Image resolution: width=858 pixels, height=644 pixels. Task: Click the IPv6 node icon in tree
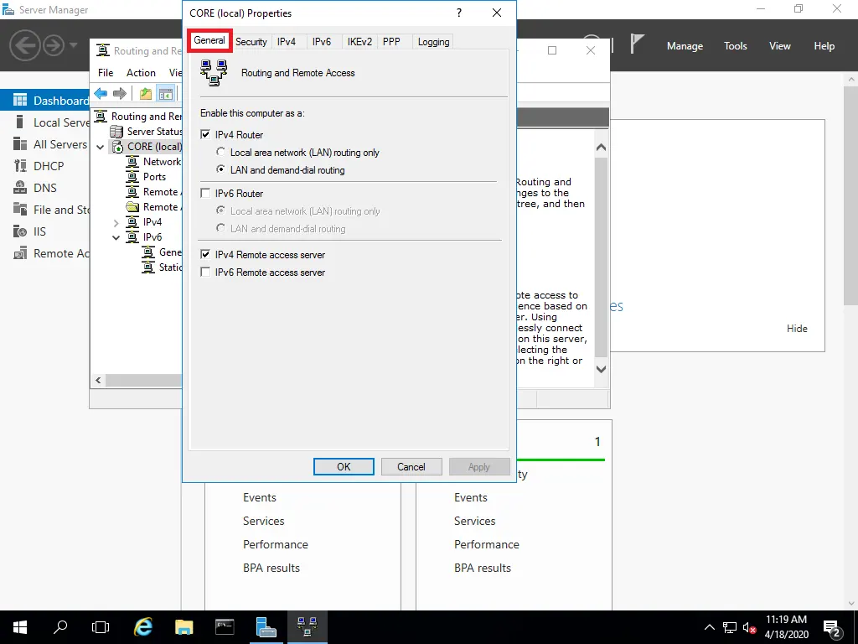[x=132, y=237]
